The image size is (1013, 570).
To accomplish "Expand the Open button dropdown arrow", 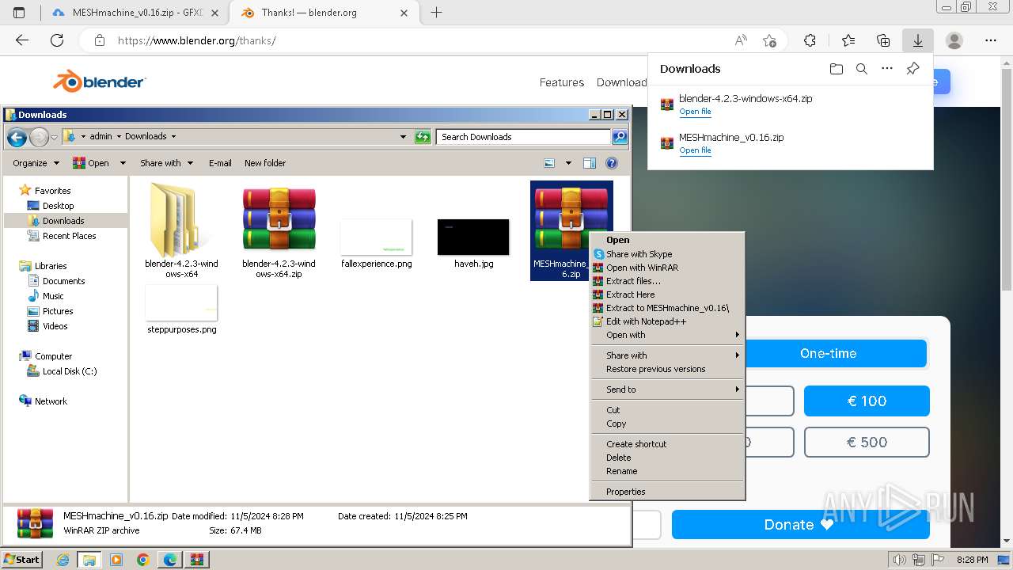I will pyautogui.click(x=123, y=163).
